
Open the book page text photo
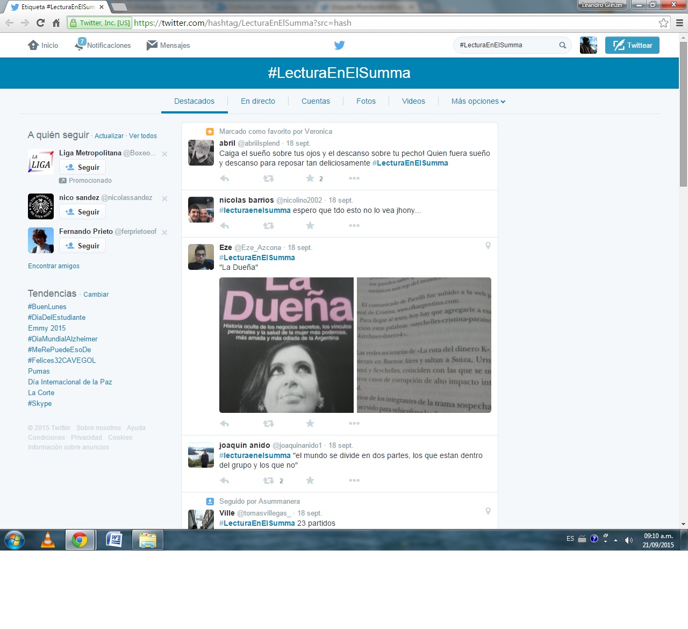pyautogui.click(x=424, y=345)
